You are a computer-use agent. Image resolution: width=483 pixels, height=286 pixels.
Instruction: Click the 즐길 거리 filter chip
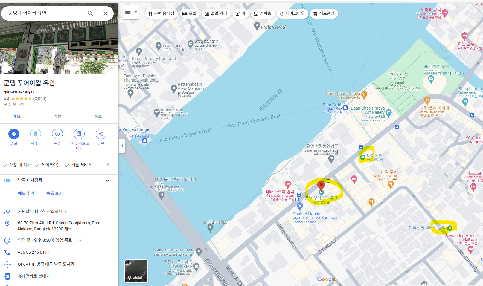coord(216,13)
